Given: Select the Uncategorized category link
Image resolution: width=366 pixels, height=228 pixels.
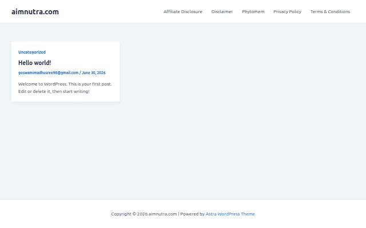Looking at the screenshot, I should point(32,52).
